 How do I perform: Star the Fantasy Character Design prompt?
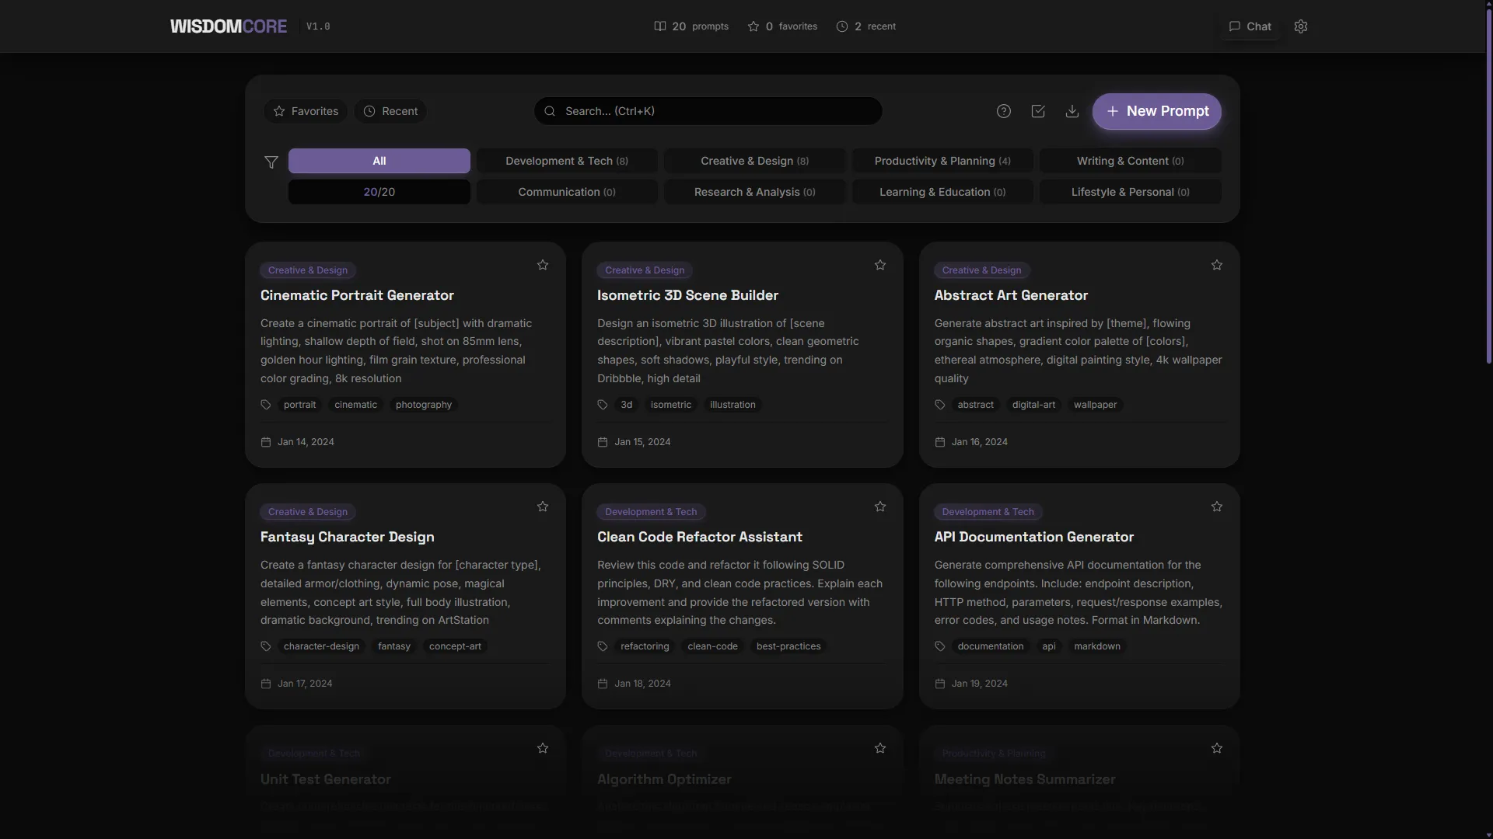pos(543,507)
